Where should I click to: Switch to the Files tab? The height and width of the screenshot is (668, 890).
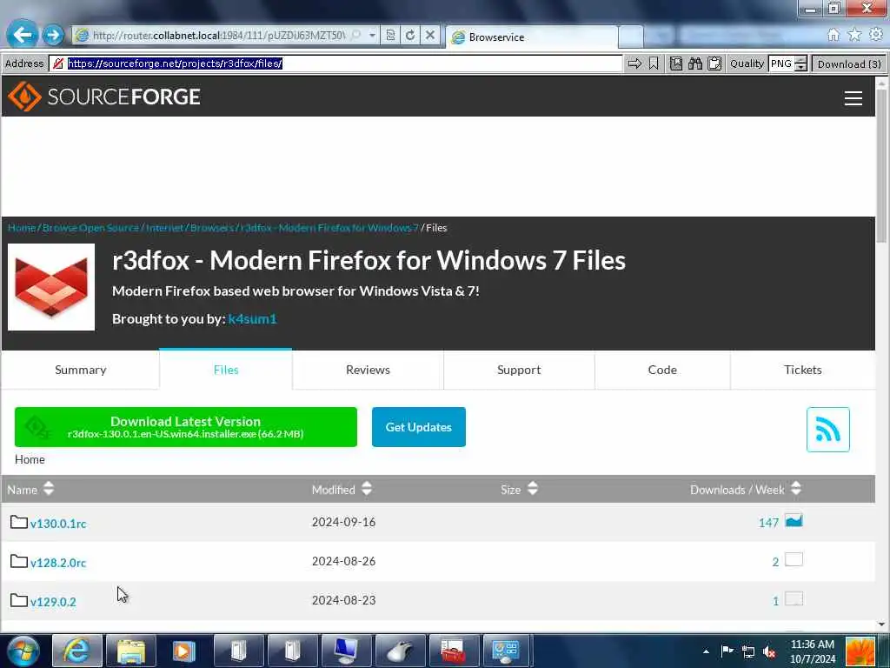(226, 370)
